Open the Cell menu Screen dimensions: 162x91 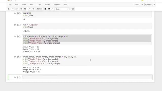pos(39,5)
